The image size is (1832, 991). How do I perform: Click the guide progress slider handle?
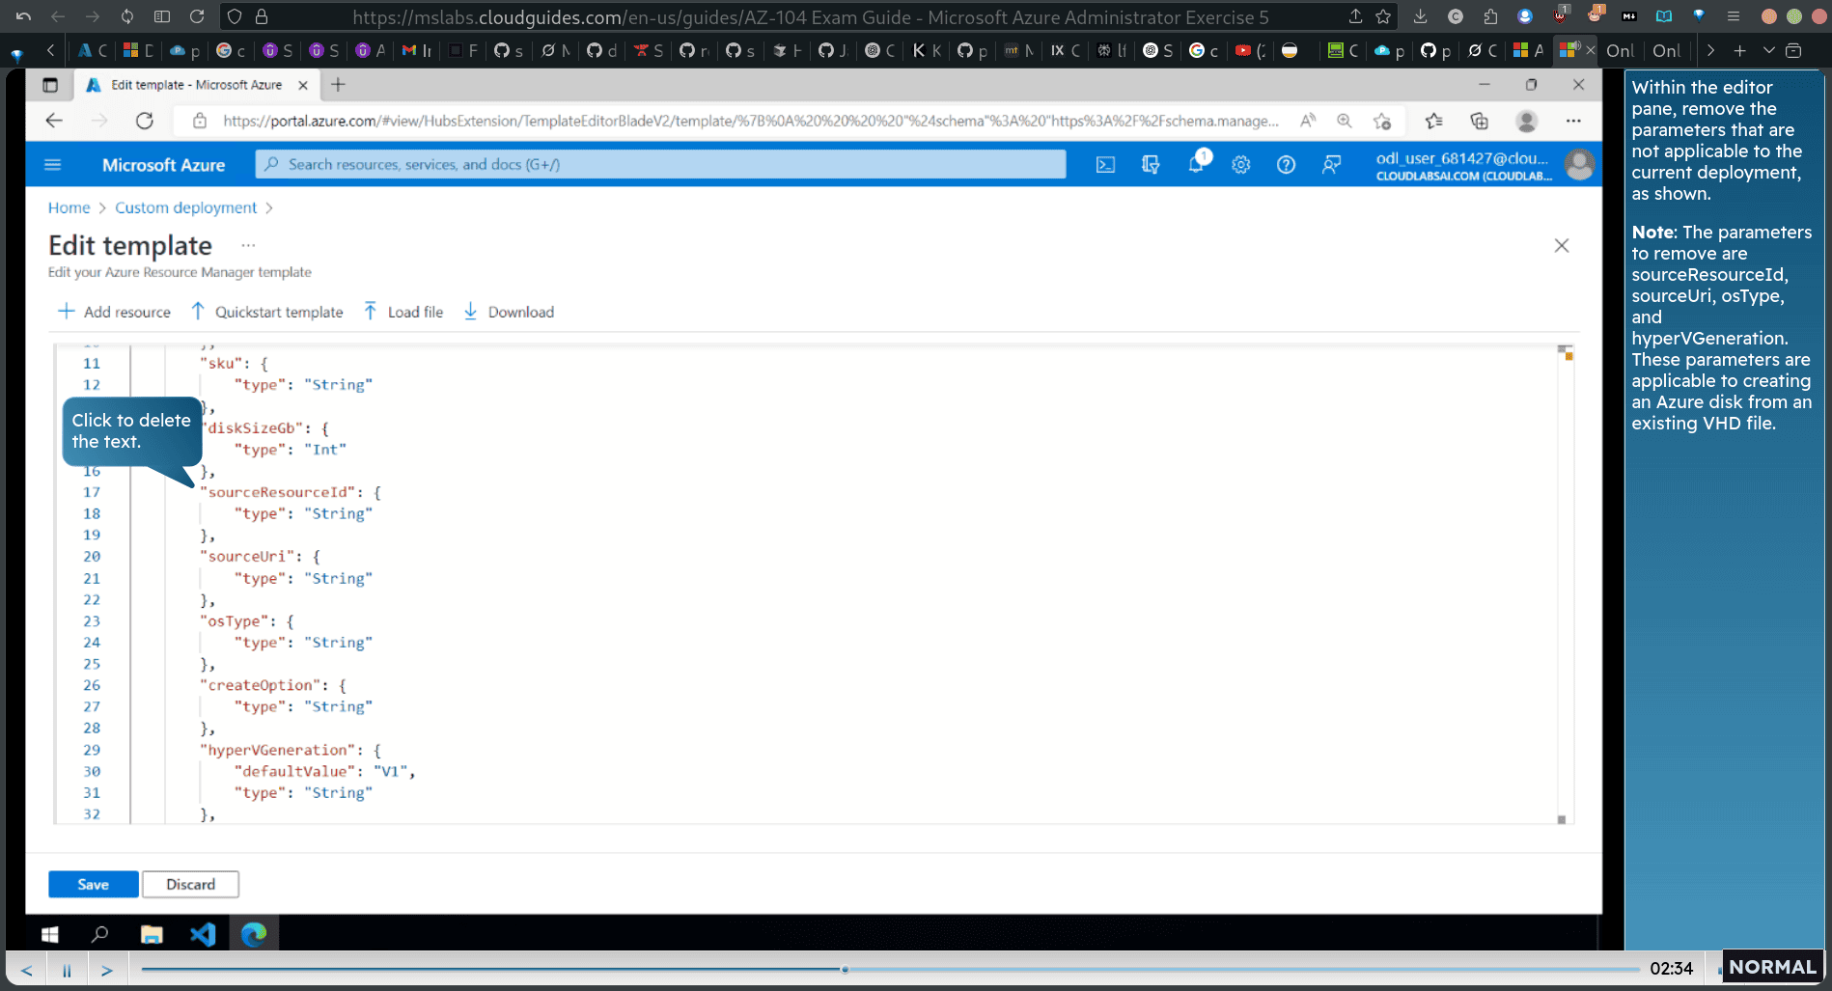click(845, 970)
